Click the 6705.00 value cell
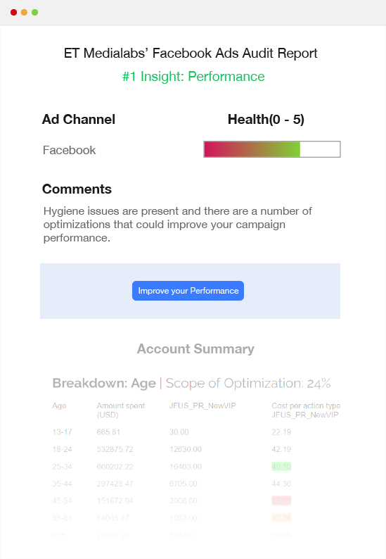Viewport: 386px width, 559px height. [x=184, y=484]
